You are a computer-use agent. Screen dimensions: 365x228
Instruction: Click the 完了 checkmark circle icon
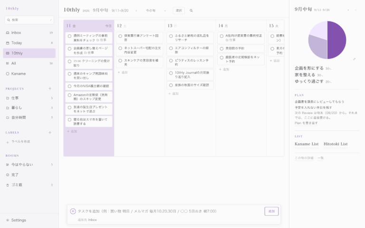click(8, 175)
